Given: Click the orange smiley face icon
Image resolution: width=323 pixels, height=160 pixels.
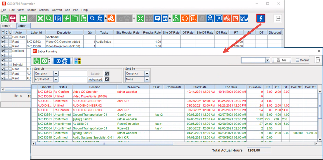Looking at the screenshot, I should tap(185, 18).
